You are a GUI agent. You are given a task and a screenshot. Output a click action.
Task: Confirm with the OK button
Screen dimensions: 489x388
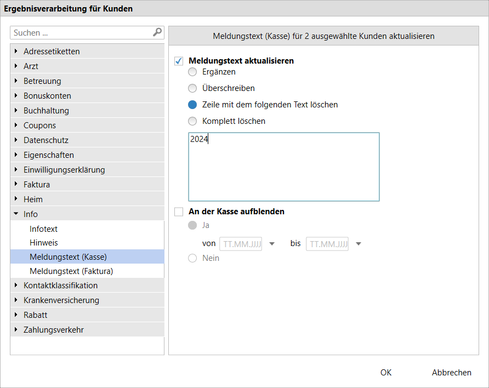(386, 373)
